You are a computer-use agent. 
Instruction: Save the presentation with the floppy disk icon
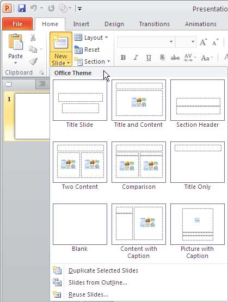coord(22,8)
